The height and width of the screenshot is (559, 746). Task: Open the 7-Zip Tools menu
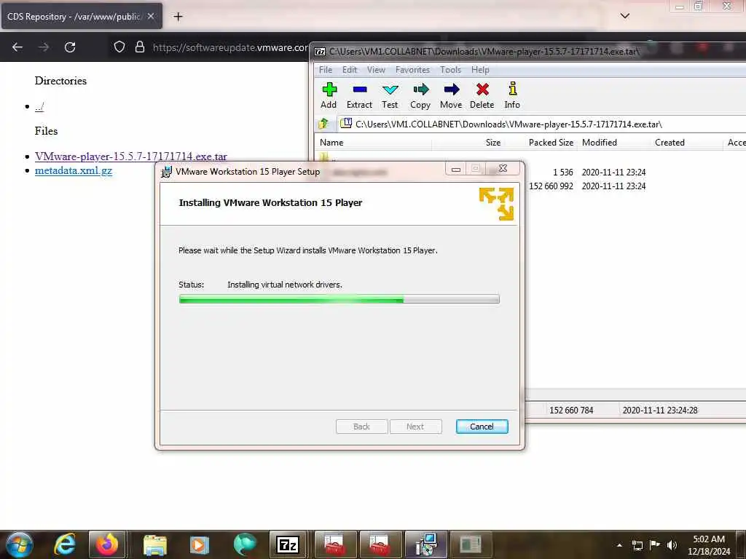[x=450, y=70]
